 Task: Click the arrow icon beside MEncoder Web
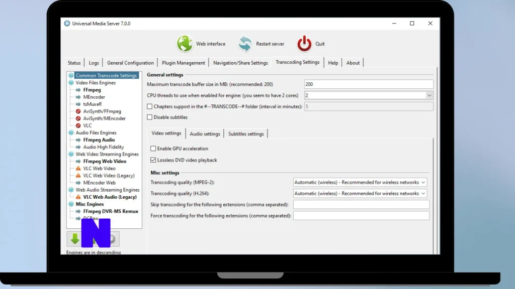click(x=78, y=183)
